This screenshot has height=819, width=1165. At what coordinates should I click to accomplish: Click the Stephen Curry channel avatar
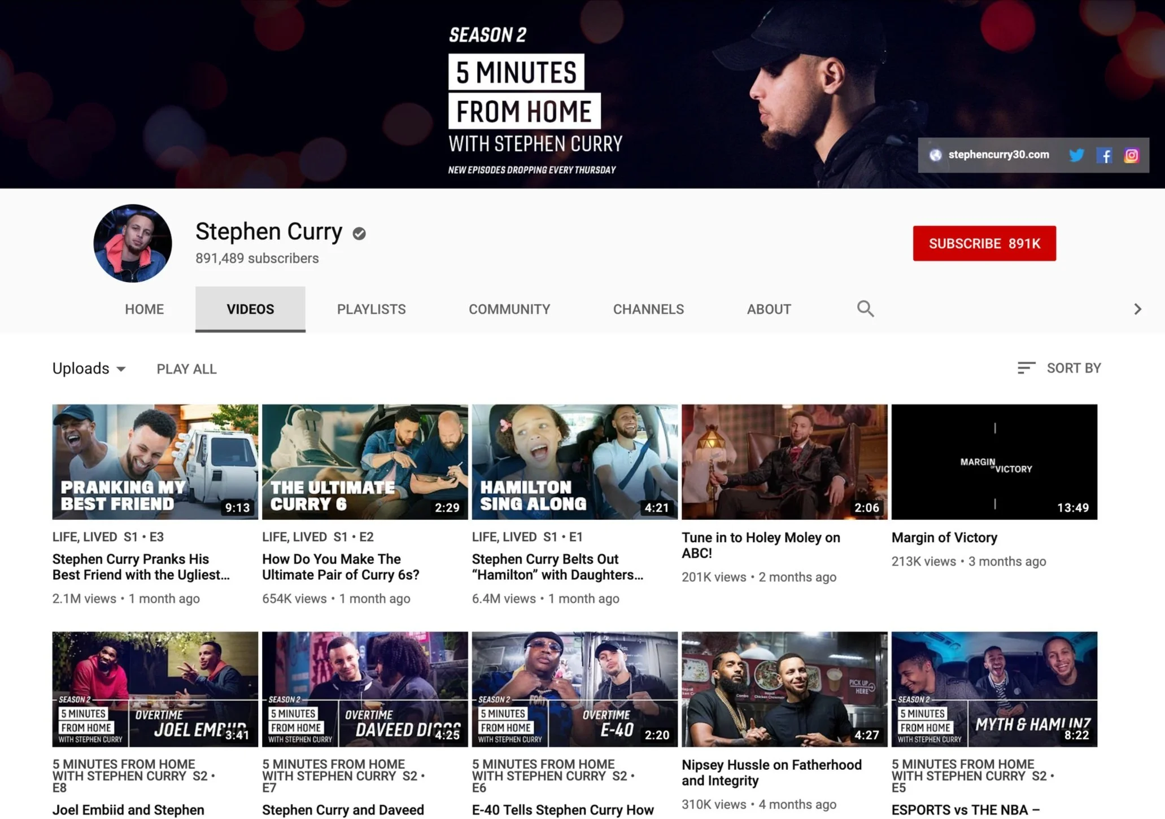coord(133,243)
